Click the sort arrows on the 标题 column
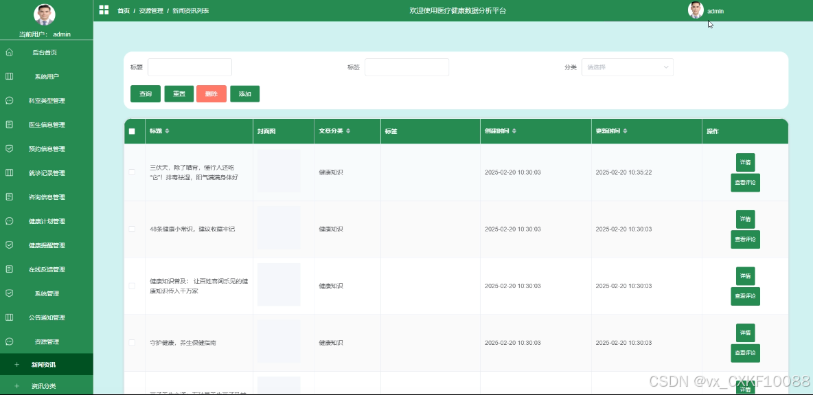This screenshot has width=813, height=395. pyautogui.click(x=167, y=131)
